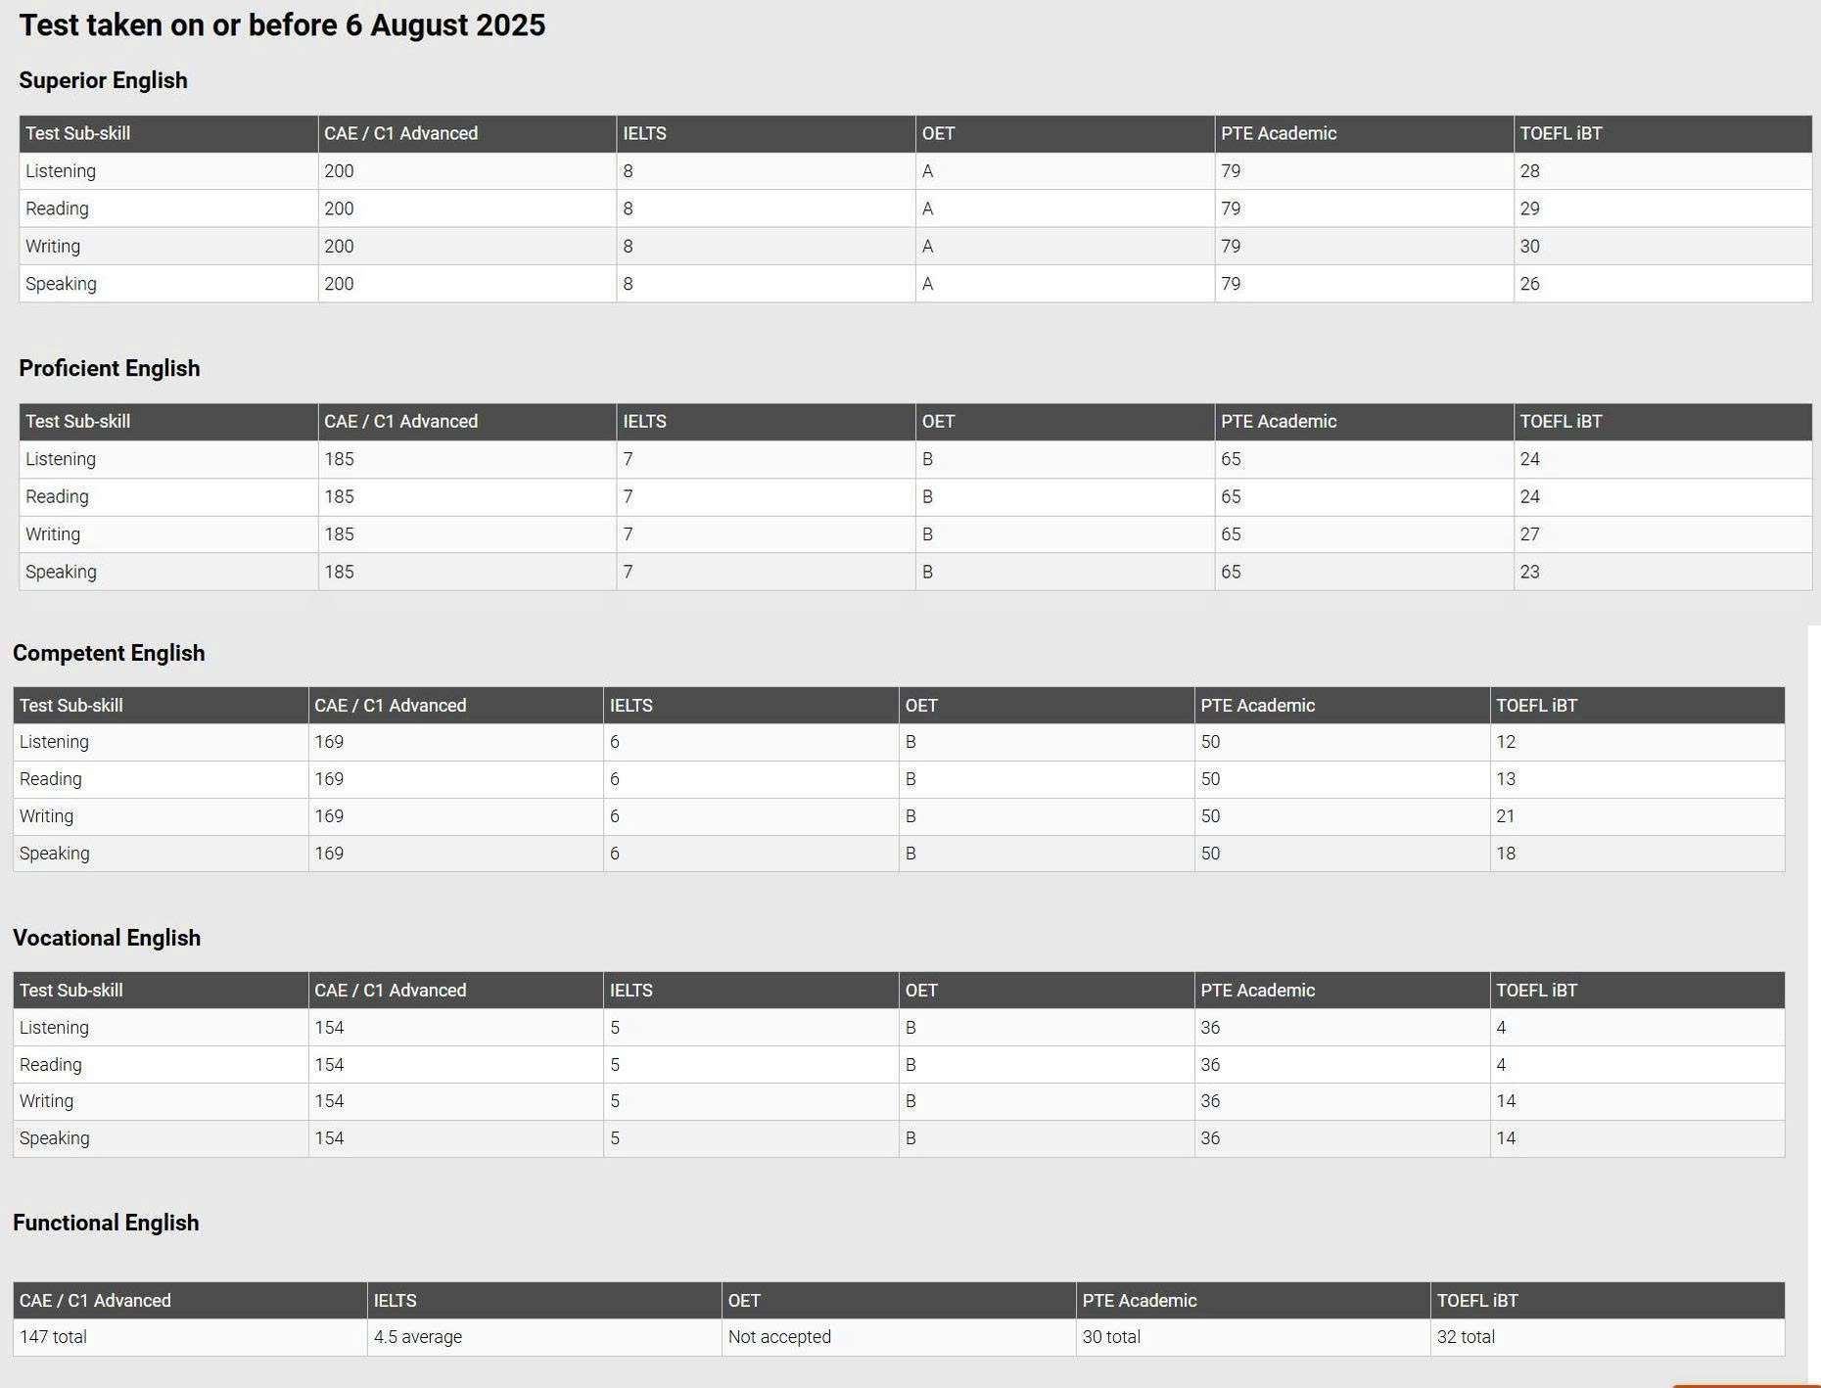1821x1388 pixels.
Task: Click TOEFL iBT header in Competent English table
Action: tap(1536, 705)
